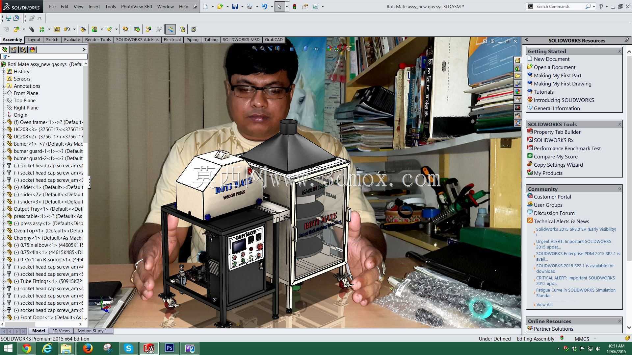Open the Performance Benchmark Test link
632x355 pixels.
click(567, 149)
